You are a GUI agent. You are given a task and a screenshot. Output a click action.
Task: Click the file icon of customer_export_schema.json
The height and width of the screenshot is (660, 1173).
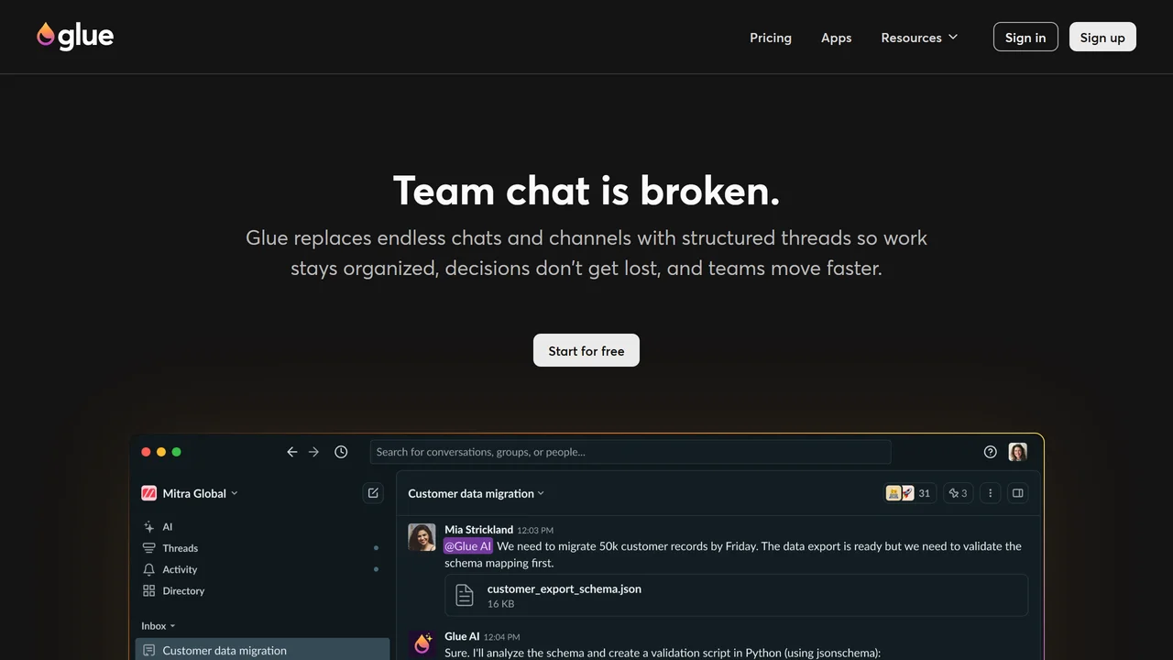tap(465, 596)
